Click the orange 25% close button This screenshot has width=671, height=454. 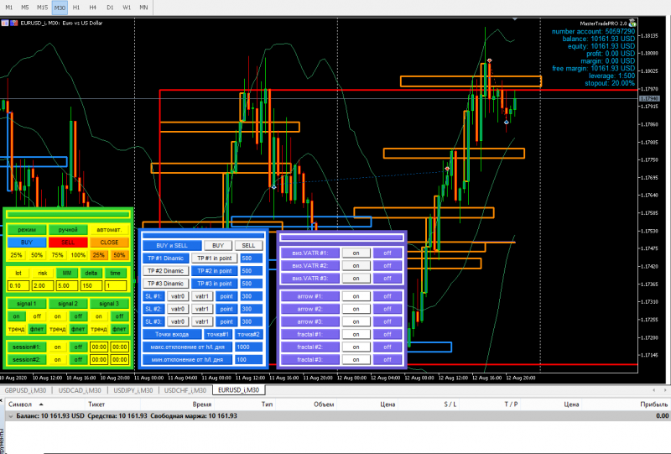pos(99,255)
